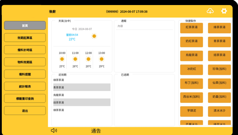This screenshot has width=238, height=135.
Task: Tap the 冰奶紅 quick-make button
Action: (192, 70)
